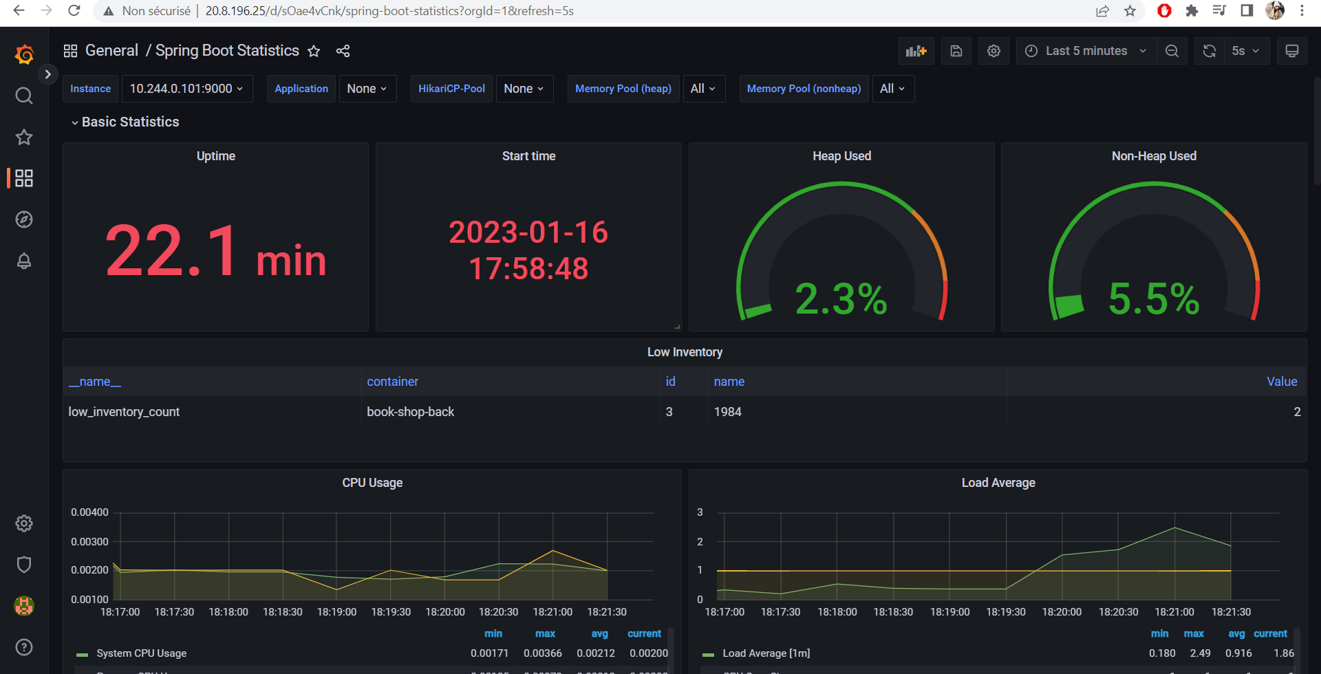Viewport: 1321px width, 674px height.
Task: Open the browser extensions puzzle icon
Action: coord(1192,10)
